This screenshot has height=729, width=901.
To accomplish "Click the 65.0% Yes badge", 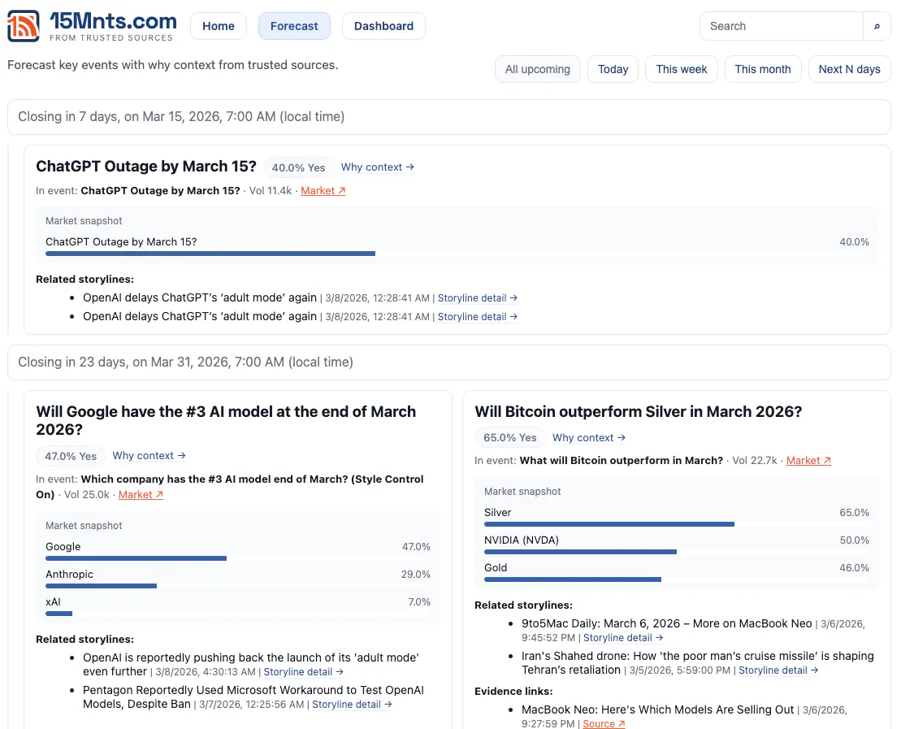I will [509, 438].
